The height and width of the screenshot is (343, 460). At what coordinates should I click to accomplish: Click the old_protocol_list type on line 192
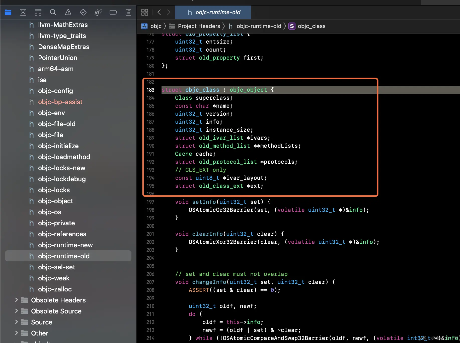pos(228,162)
